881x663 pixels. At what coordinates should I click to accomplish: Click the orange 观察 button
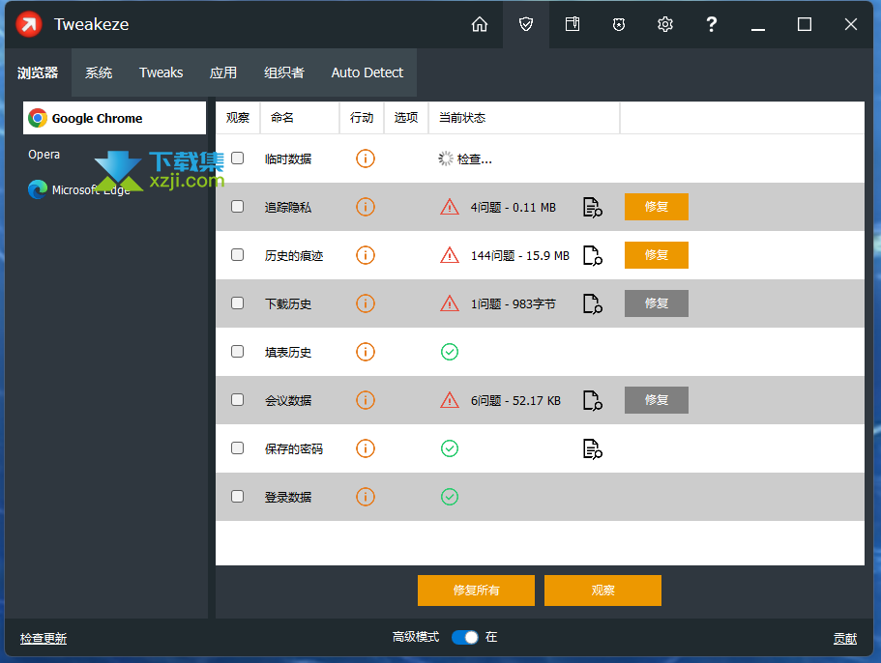tap(602, 590)
